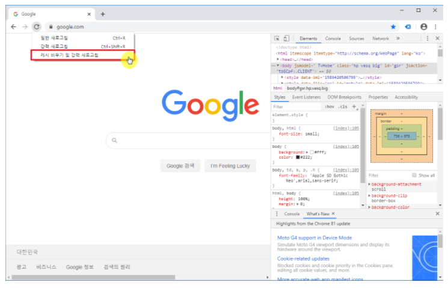Switch to the drawer Console tab
The image size is (448, 288).
pyautogui.click(x=292, y=213)
